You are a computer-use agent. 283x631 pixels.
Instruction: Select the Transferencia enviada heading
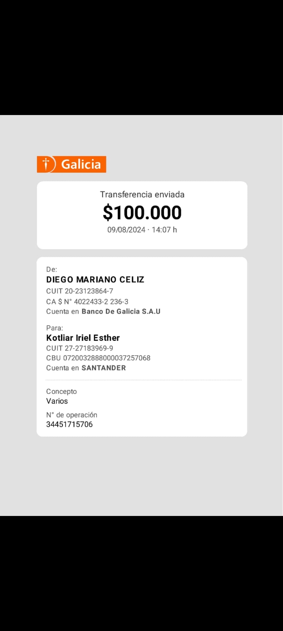click(142, 194)
